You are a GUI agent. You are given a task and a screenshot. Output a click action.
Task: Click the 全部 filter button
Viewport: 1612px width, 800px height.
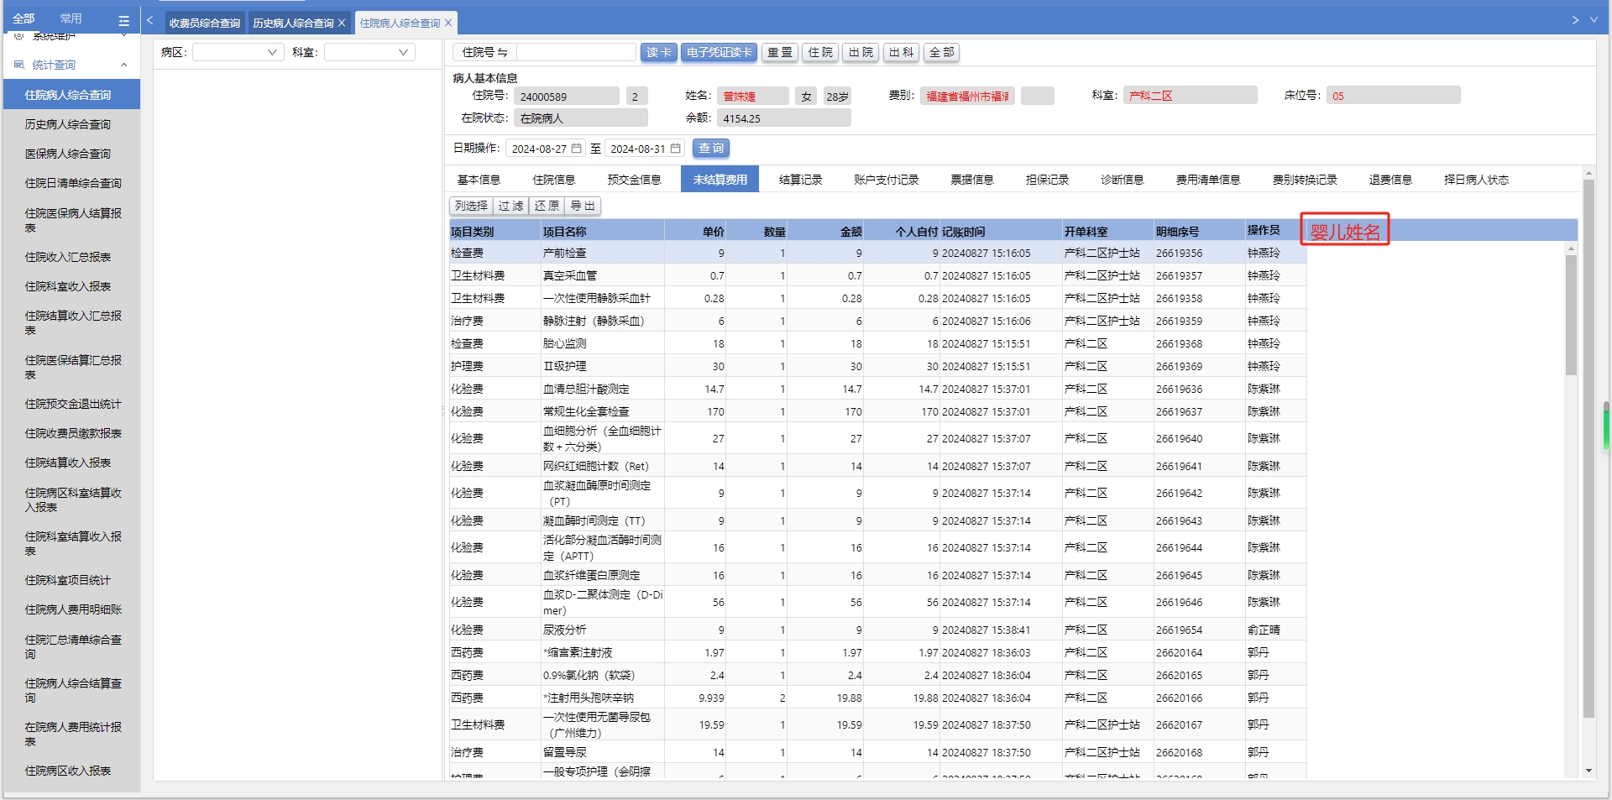pos(941,52)
